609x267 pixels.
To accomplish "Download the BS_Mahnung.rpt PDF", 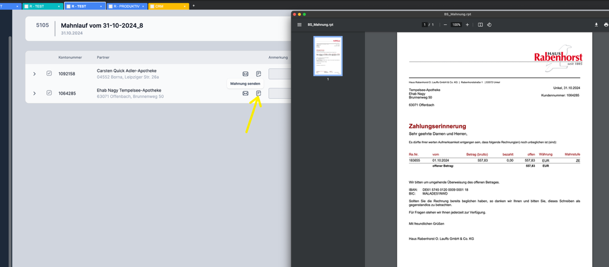I will (597, 24).
